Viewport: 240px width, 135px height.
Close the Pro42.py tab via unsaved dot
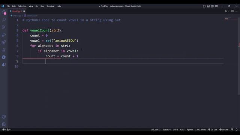coord(24,11)
